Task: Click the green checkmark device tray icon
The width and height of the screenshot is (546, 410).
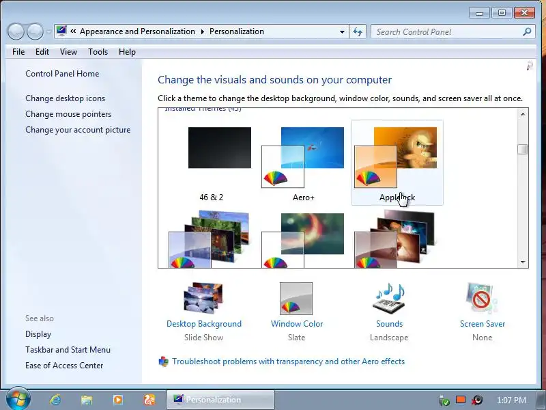Action: coord(444,400)
